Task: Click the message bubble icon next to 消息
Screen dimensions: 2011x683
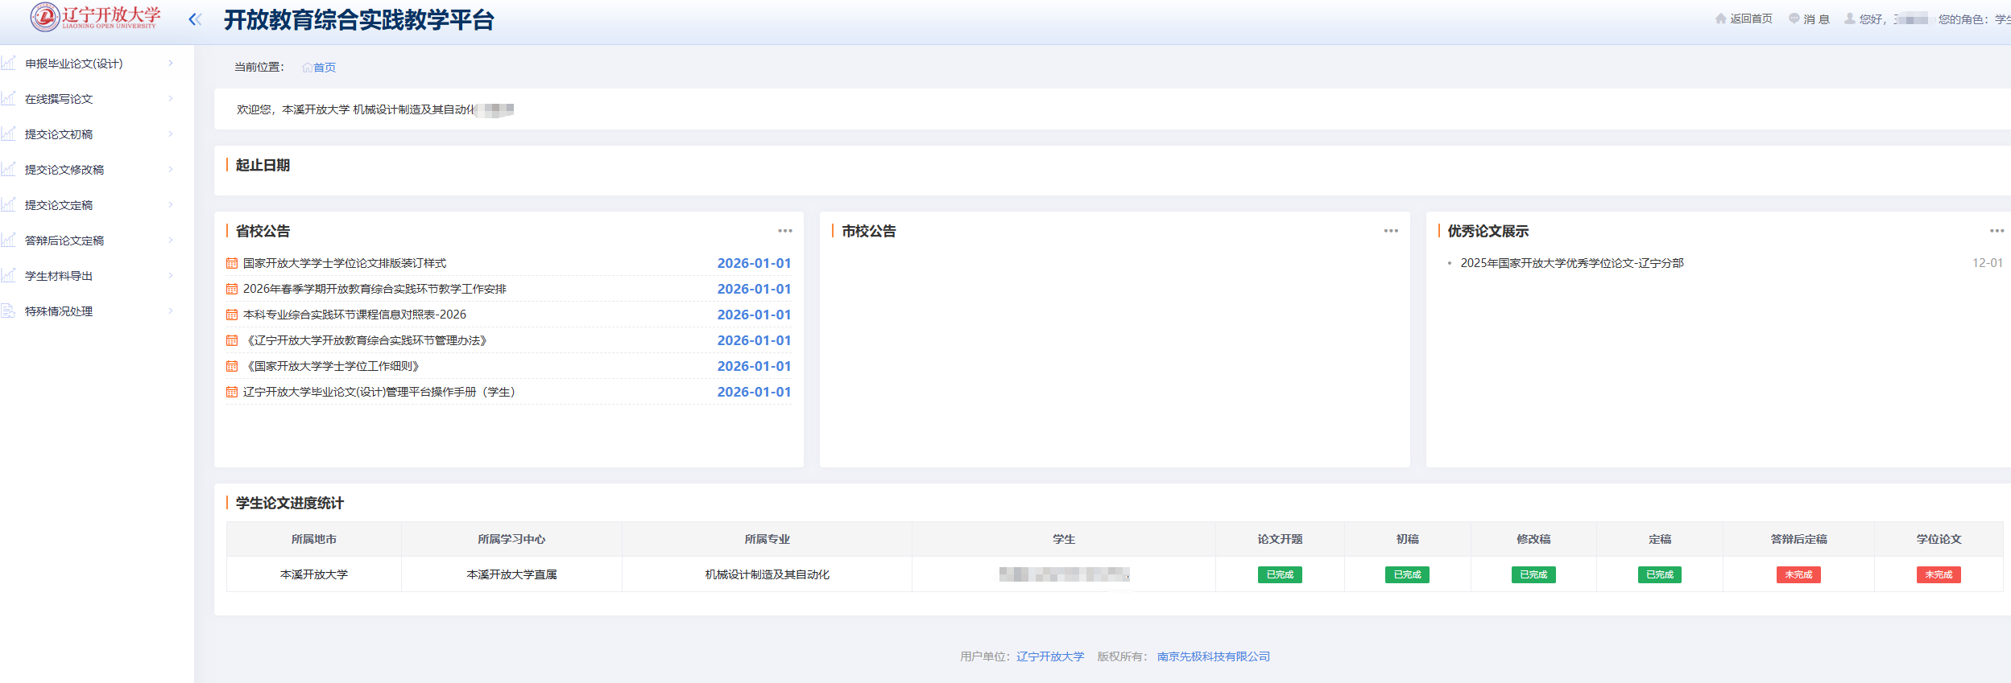Action: click(x=1794, y=19)
